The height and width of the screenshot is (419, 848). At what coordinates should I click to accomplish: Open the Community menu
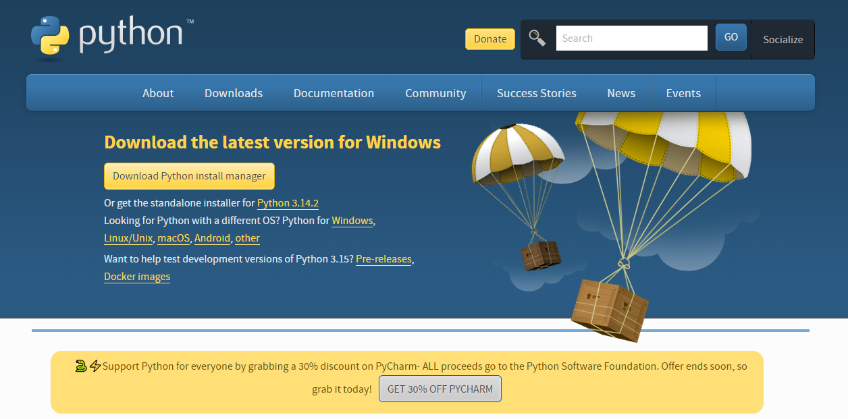point(435,93)
